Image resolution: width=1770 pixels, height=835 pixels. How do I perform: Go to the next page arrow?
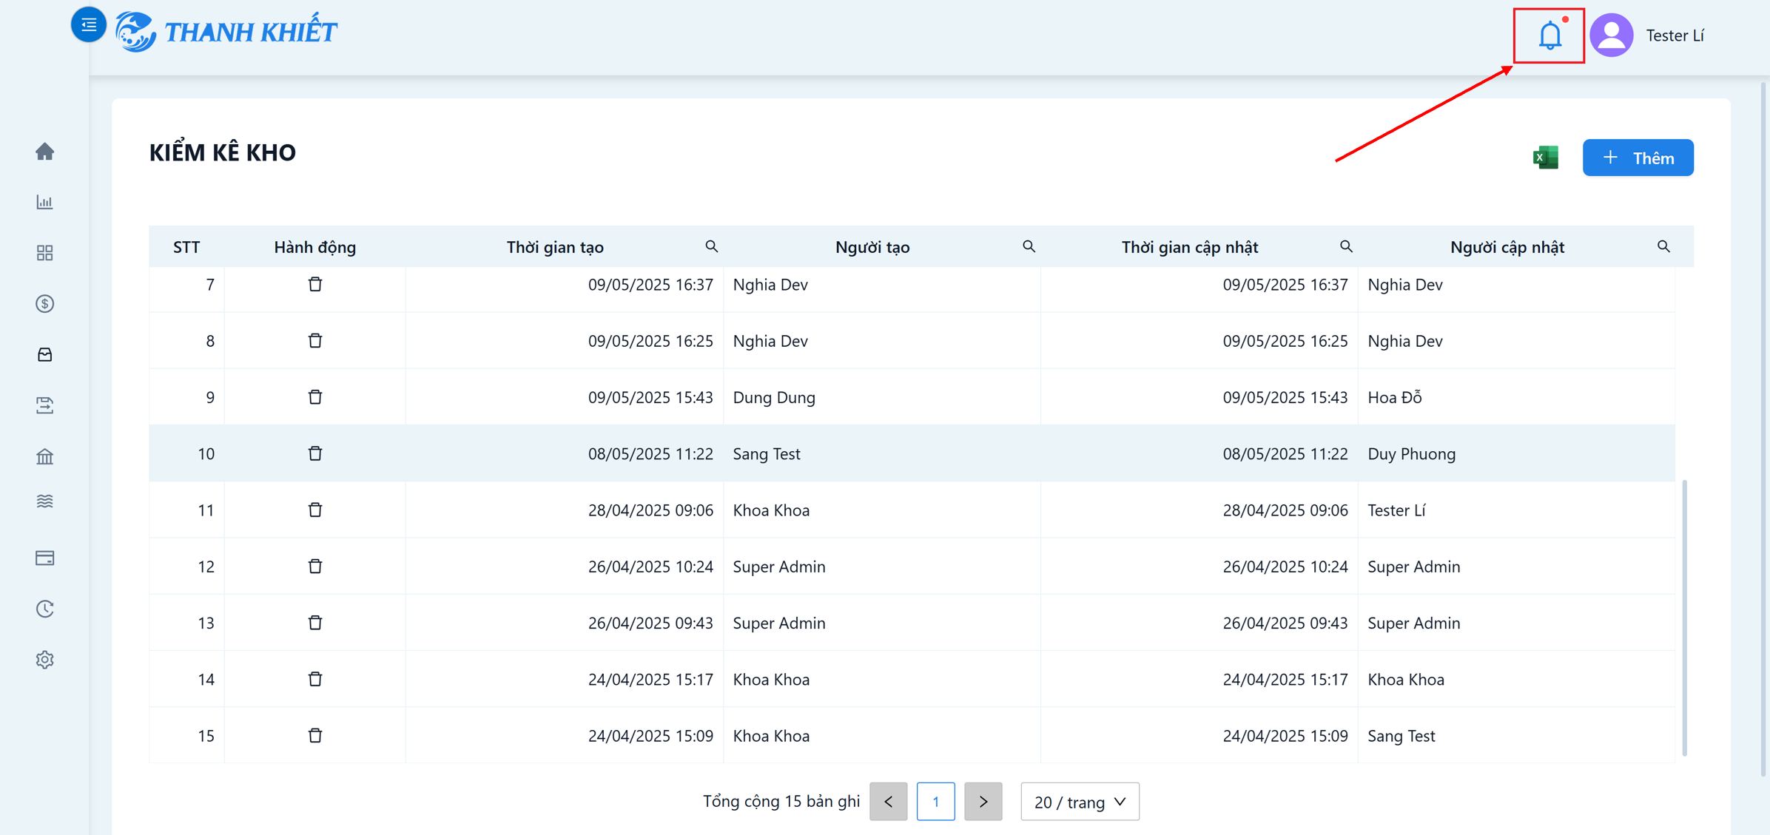point(983,802)
